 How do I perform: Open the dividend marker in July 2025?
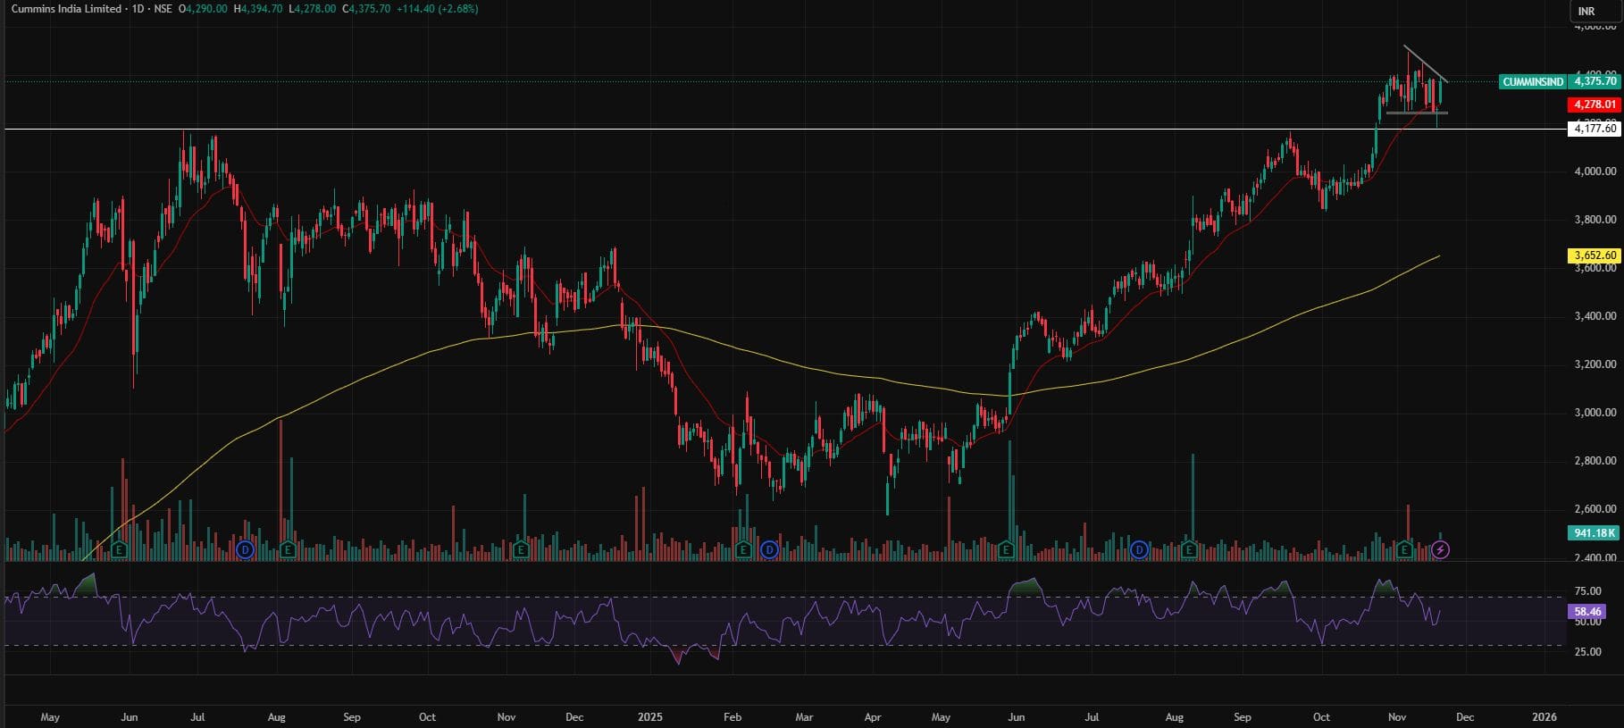point(1139,550)
